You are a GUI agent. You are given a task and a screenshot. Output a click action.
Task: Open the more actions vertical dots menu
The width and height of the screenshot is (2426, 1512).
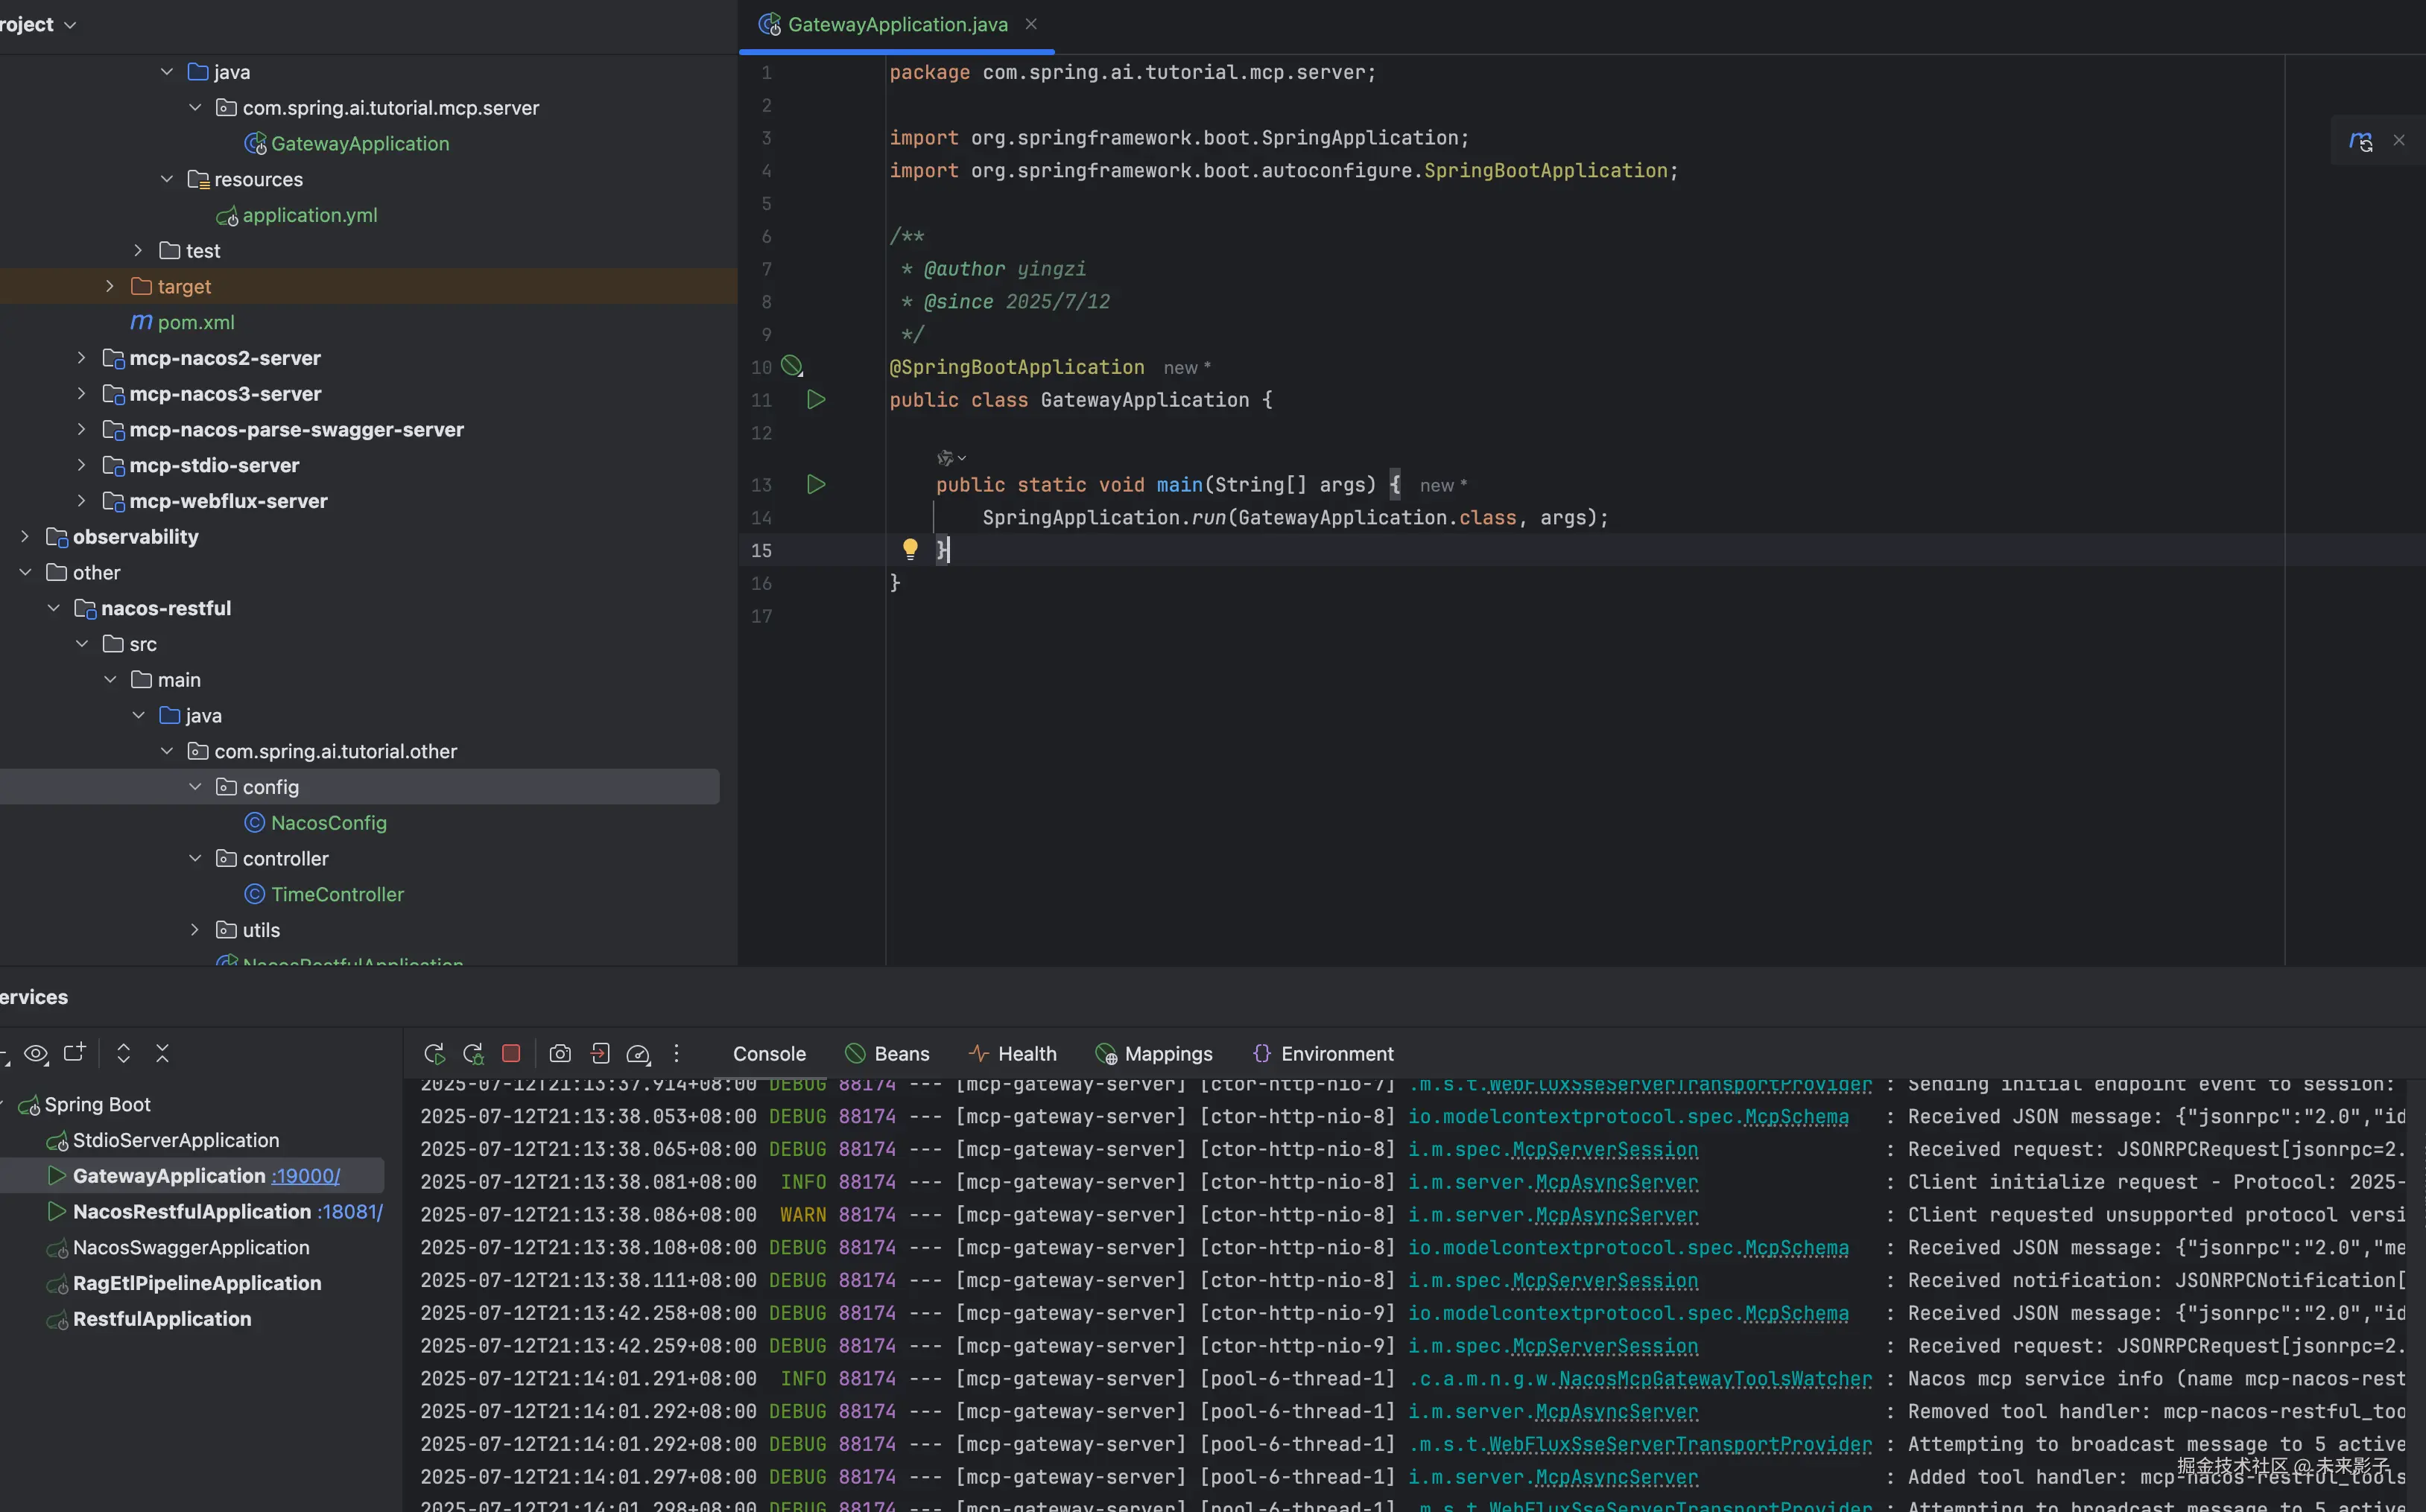point(677,1053)
